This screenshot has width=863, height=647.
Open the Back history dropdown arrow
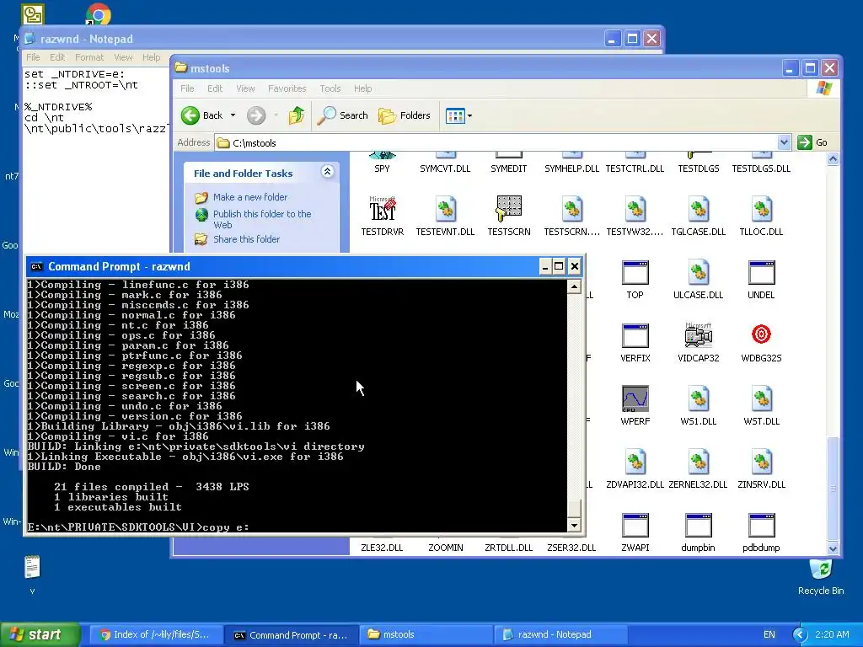point(233,115)
